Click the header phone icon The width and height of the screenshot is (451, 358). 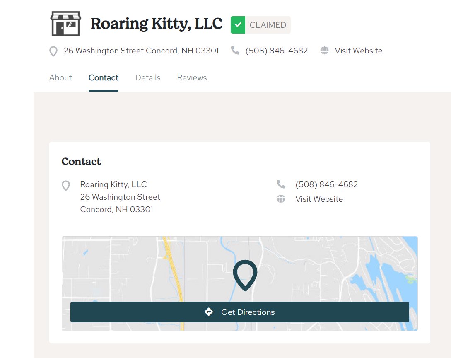235,51
